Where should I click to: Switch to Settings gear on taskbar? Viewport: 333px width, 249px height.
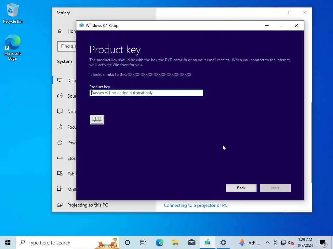(x=223, y=243)
